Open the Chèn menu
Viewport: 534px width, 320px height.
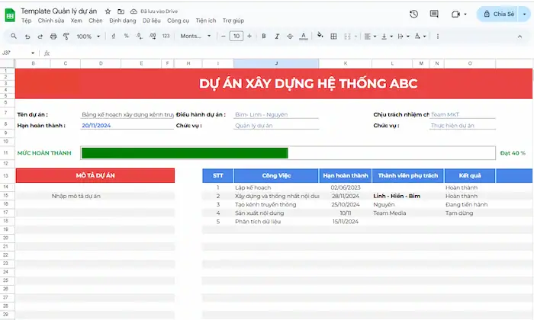click(95, 21)
